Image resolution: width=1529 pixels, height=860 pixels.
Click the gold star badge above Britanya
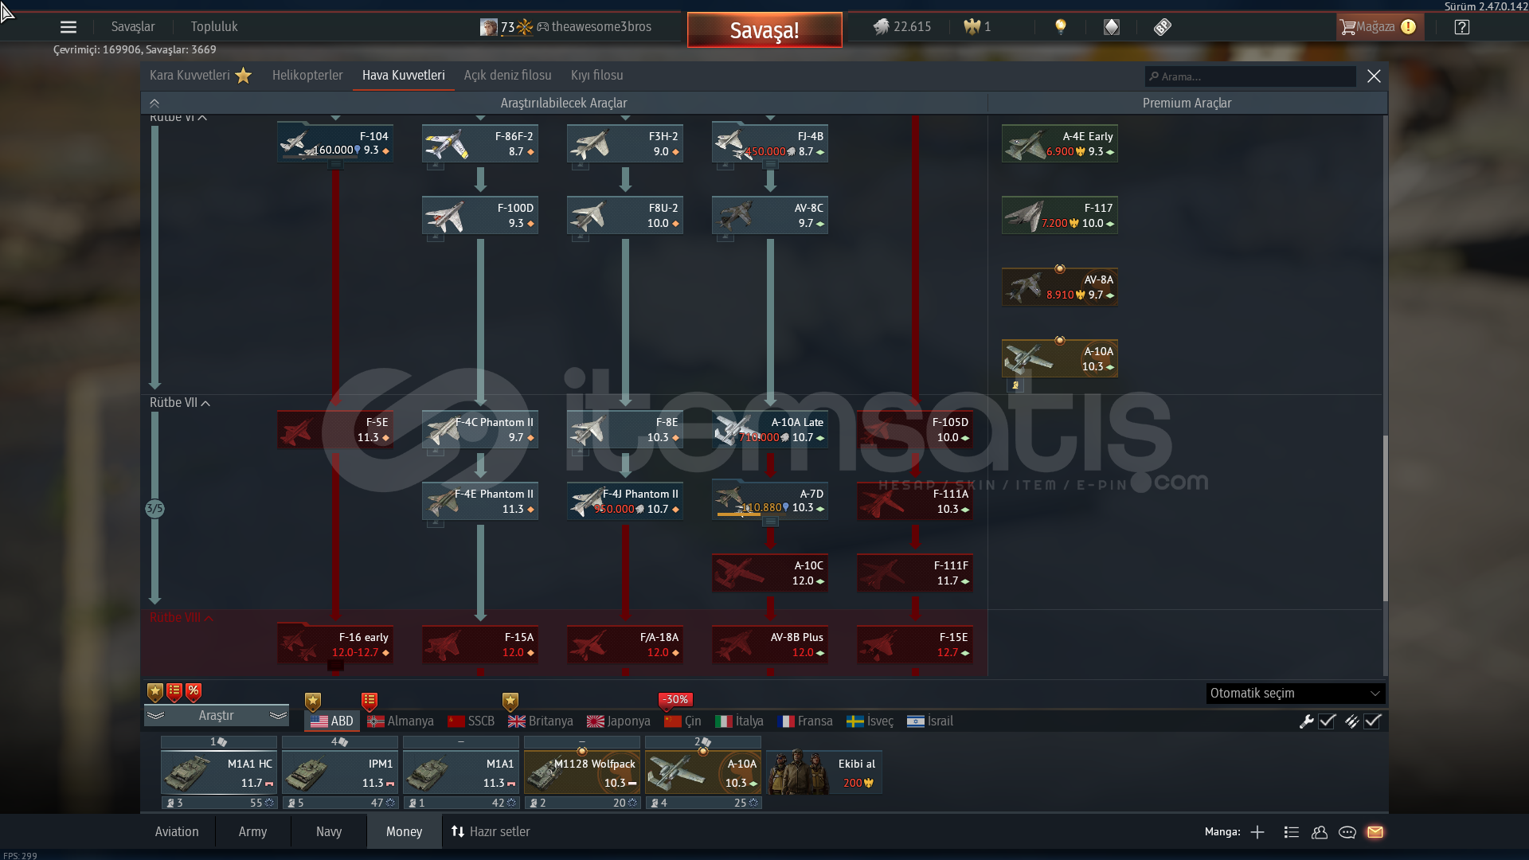(510, 702)
